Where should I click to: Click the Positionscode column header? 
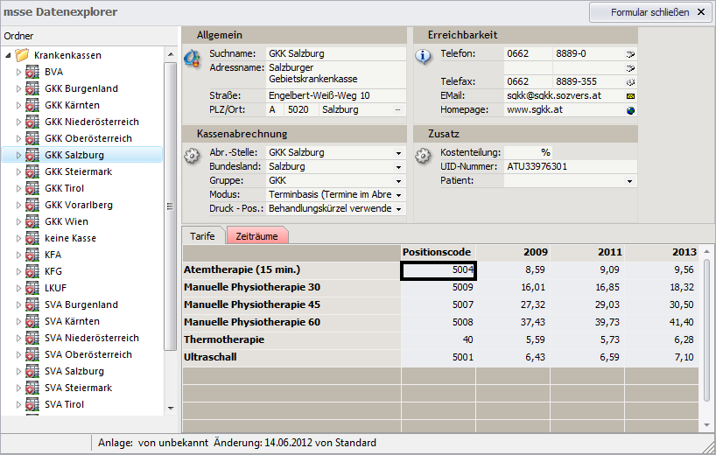438,252
